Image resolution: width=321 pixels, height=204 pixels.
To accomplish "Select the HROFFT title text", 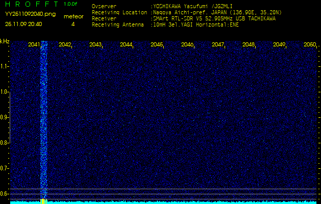I will pos(32,4).
